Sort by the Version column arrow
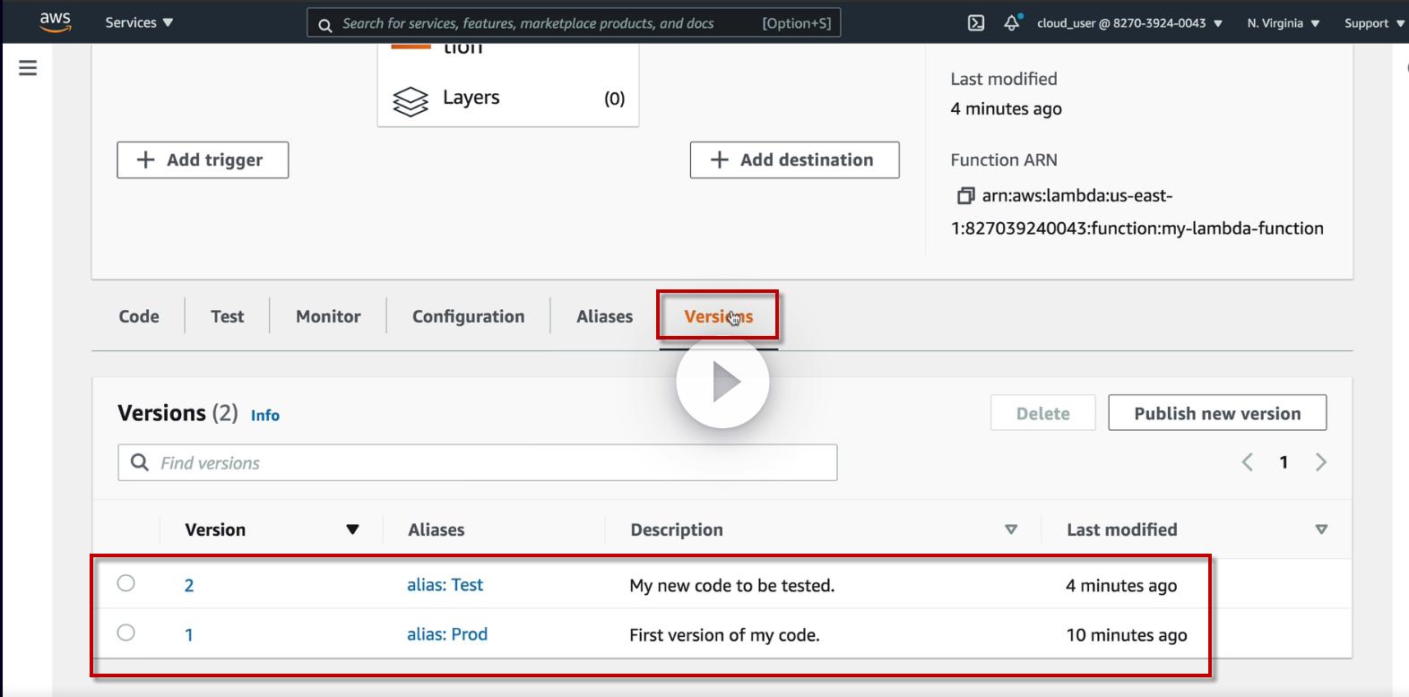This screenshot has width=1409, height=697. tap(352, 529)
